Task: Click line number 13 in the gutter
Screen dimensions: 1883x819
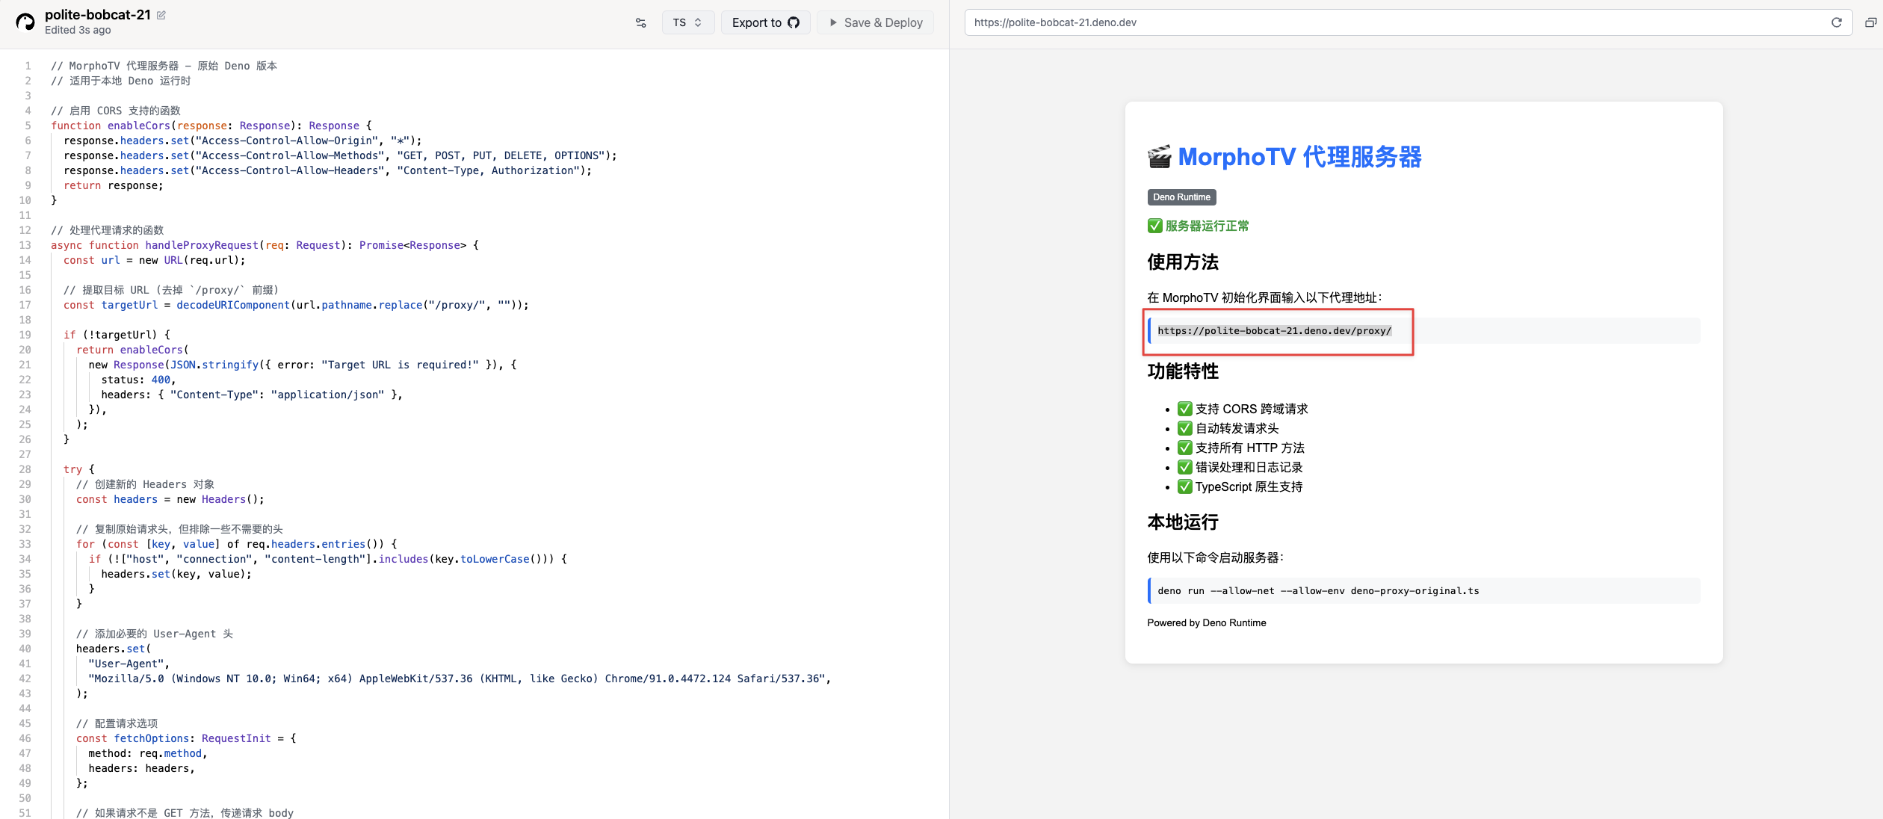Action: click(25, 245)
